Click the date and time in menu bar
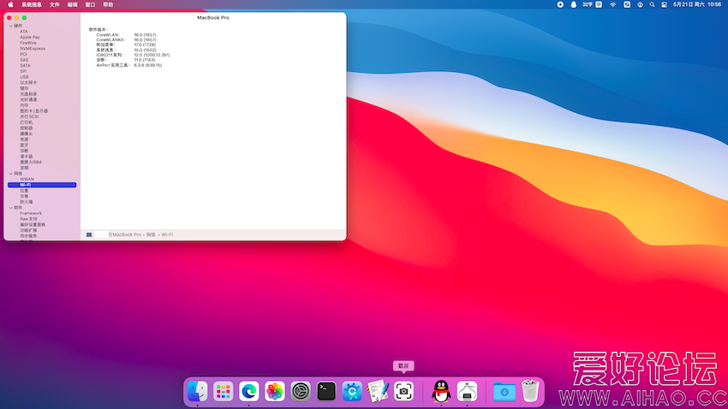Screen dimensions: 728x409 (697, 4)
